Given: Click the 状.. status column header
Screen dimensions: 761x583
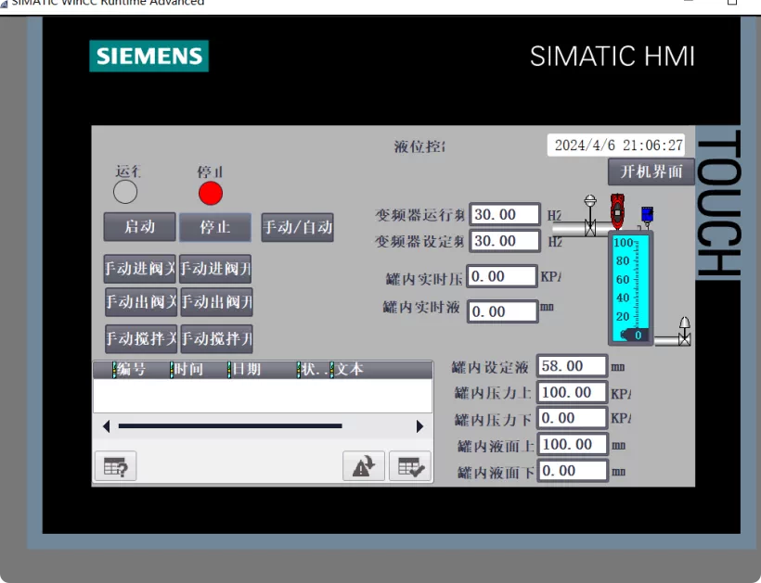Looking at the screenshot, I should [315, 370].
